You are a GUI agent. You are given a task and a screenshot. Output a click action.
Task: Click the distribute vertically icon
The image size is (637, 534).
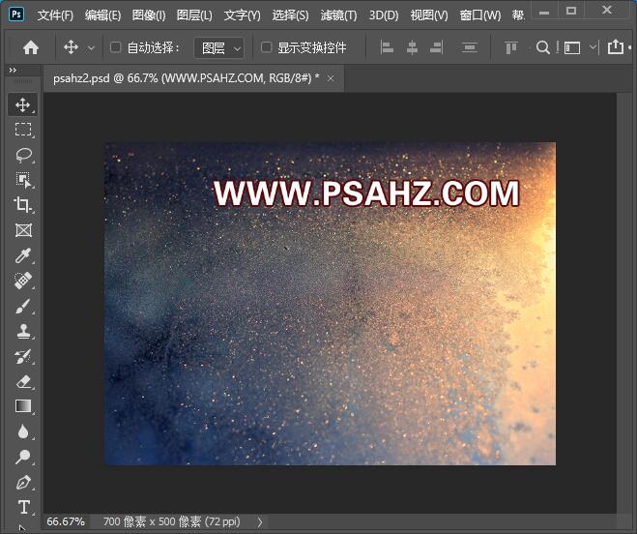coord(469,47)
